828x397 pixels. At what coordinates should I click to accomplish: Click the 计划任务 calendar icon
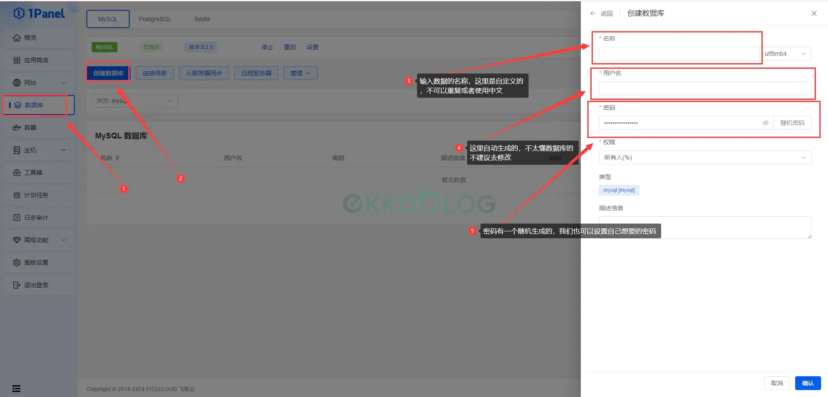point(17,195)
